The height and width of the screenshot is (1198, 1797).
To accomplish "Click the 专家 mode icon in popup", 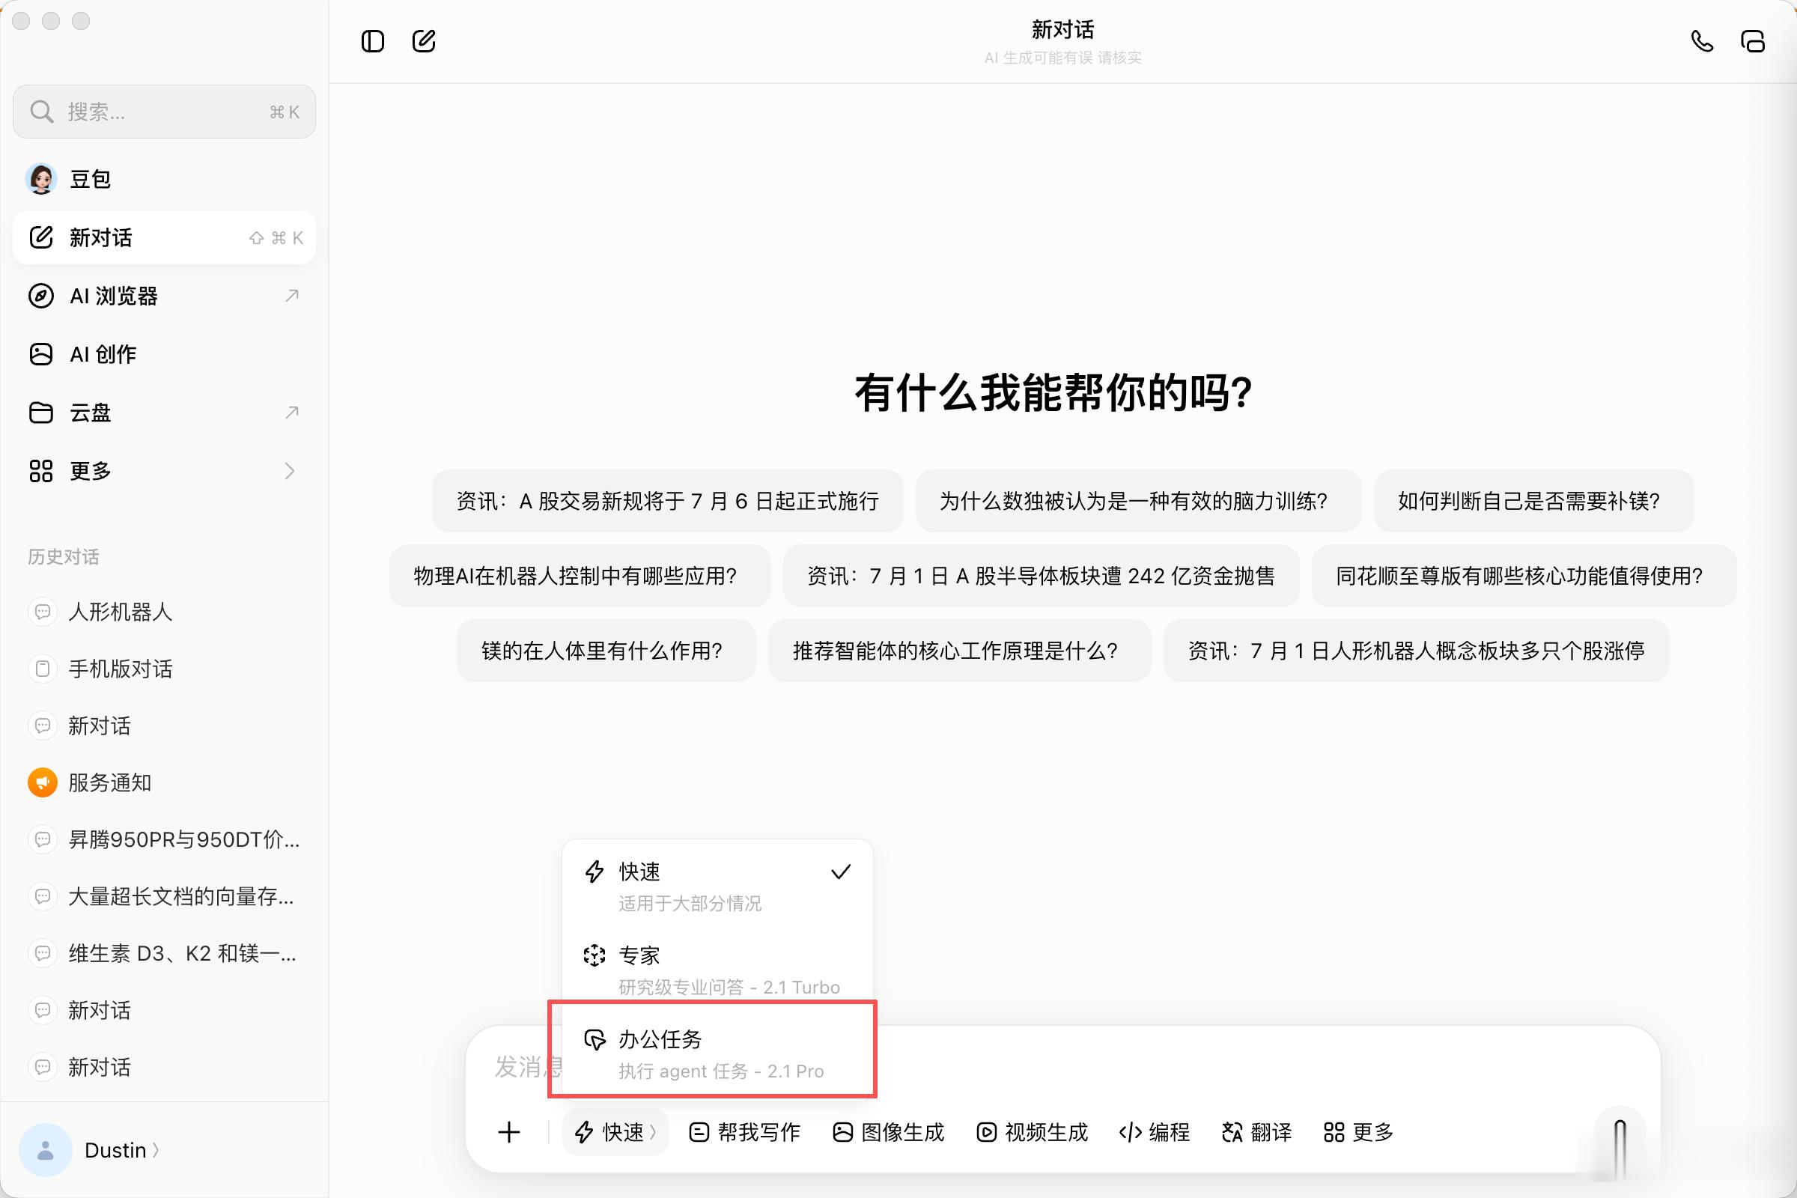I will pos(595,955).
